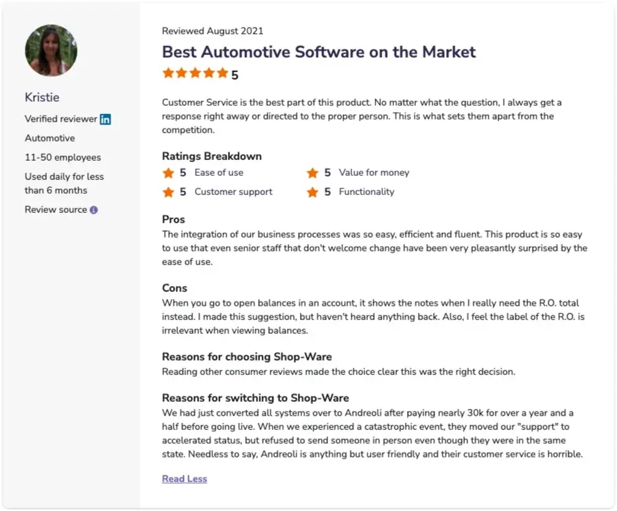Click the first star in overall rating
The width and height of the screenshot is (617, 511).
point(168,73)
